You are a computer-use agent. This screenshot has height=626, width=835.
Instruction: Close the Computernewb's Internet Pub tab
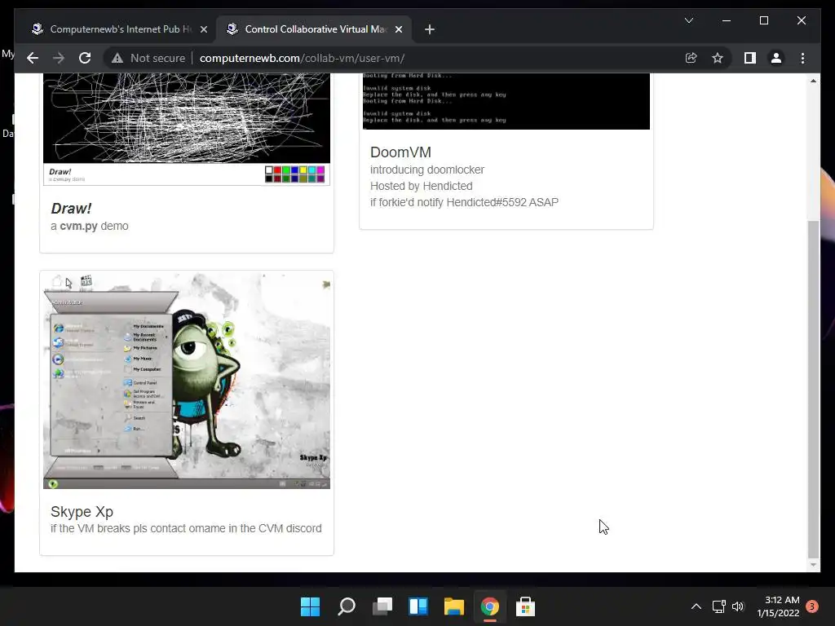203,29
